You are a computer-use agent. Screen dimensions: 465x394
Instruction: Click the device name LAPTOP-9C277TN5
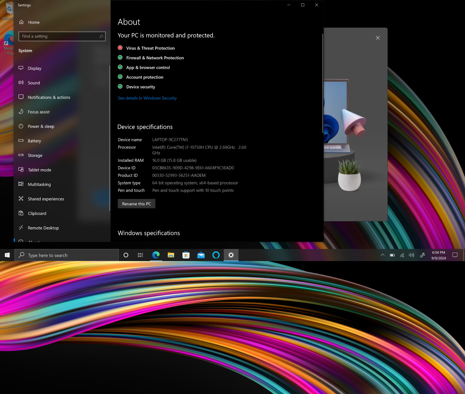click(x=170, y=140)
